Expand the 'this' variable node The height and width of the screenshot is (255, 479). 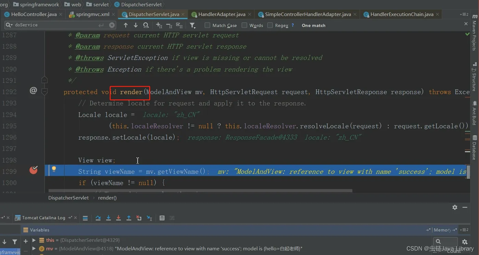click(34, 240)
